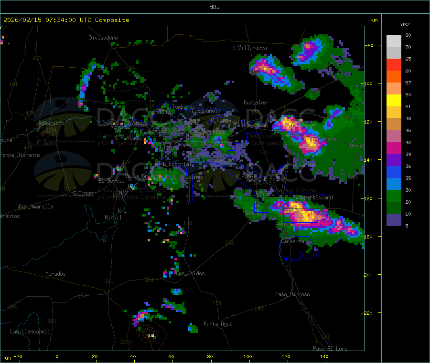The width and height of the screenshot is (430, 363).
Task: Click the E_Escorial map label
Action: coord(177,164)
